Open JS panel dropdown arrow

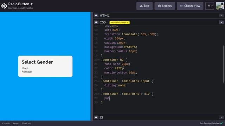pos(221,117)
